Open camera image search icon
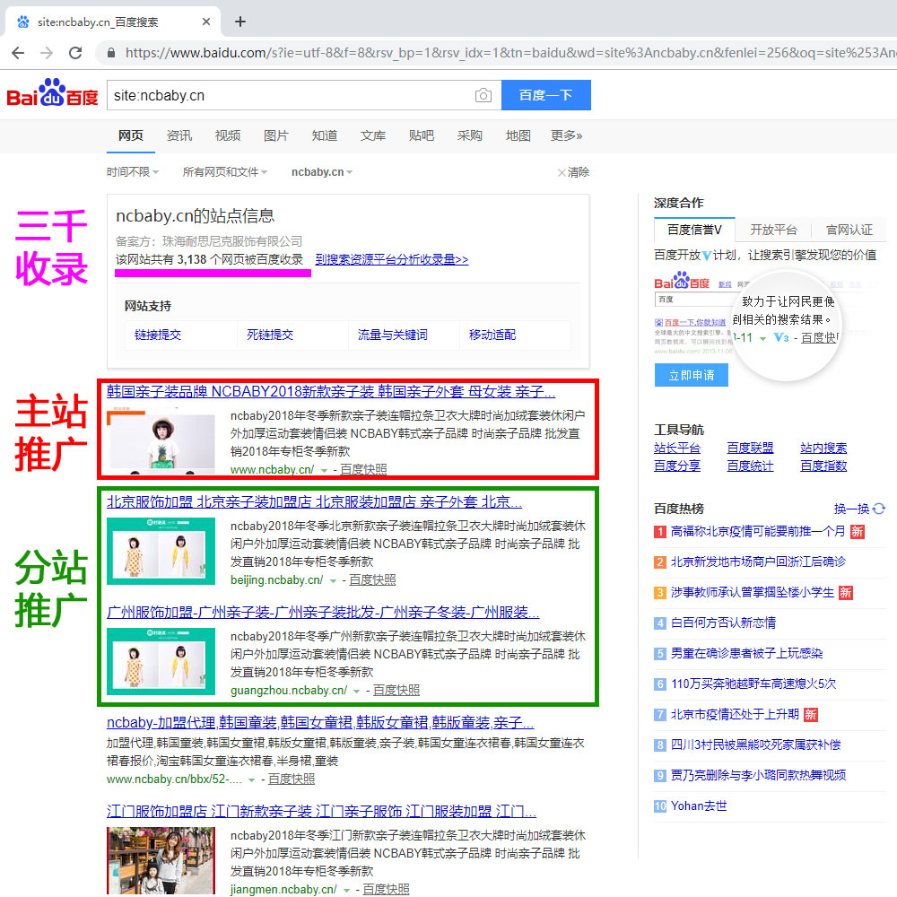The width and height of the screenshot is (897, 897). [x=483, y=95]
